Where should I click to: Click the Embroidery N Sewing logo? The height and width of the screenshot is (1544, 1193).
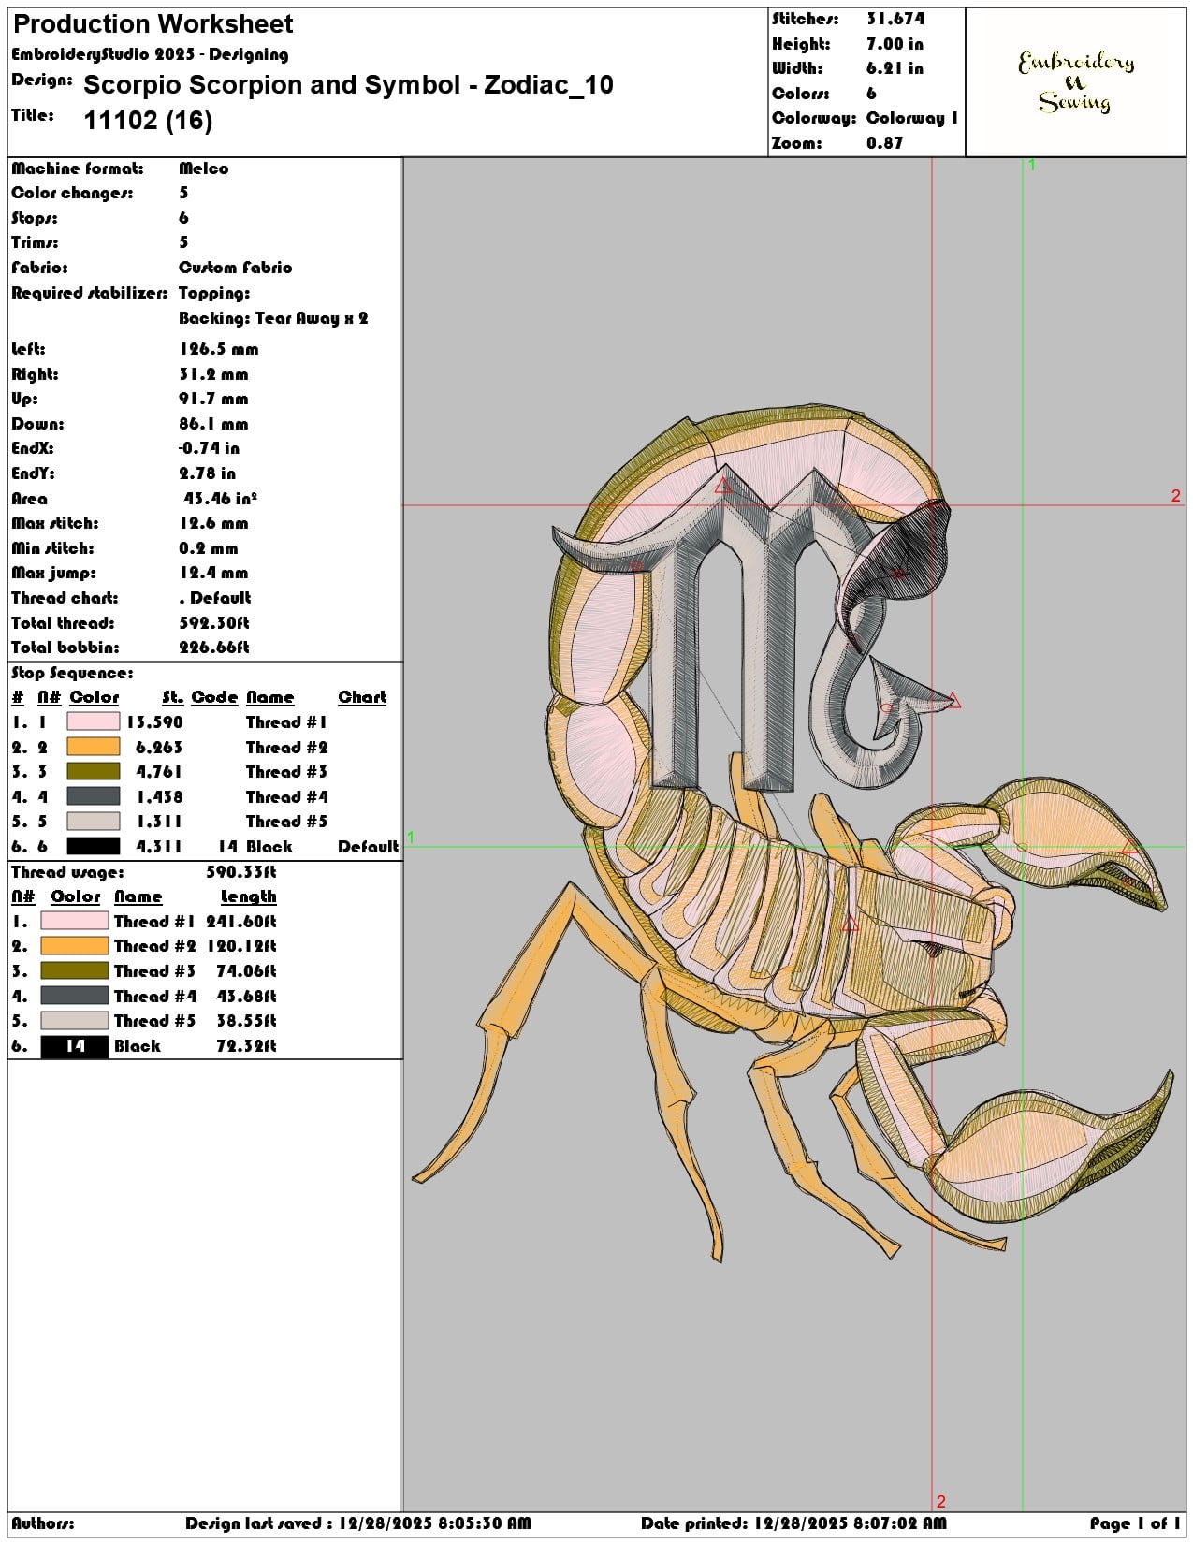1076,82
